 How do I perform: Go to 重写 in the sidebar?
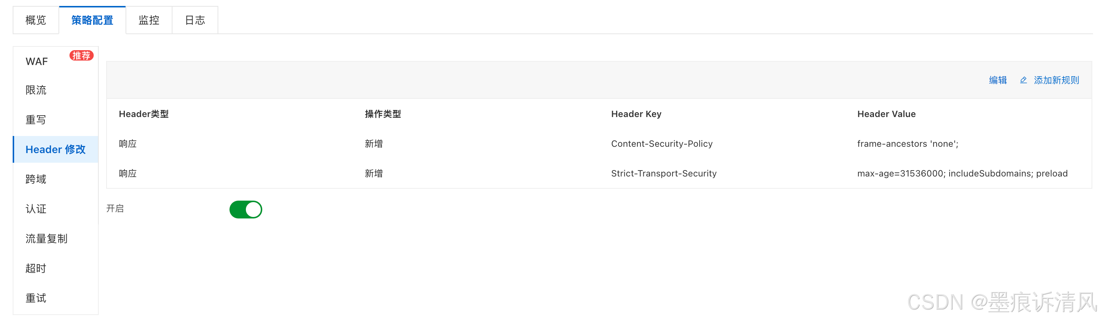[56, 120]
